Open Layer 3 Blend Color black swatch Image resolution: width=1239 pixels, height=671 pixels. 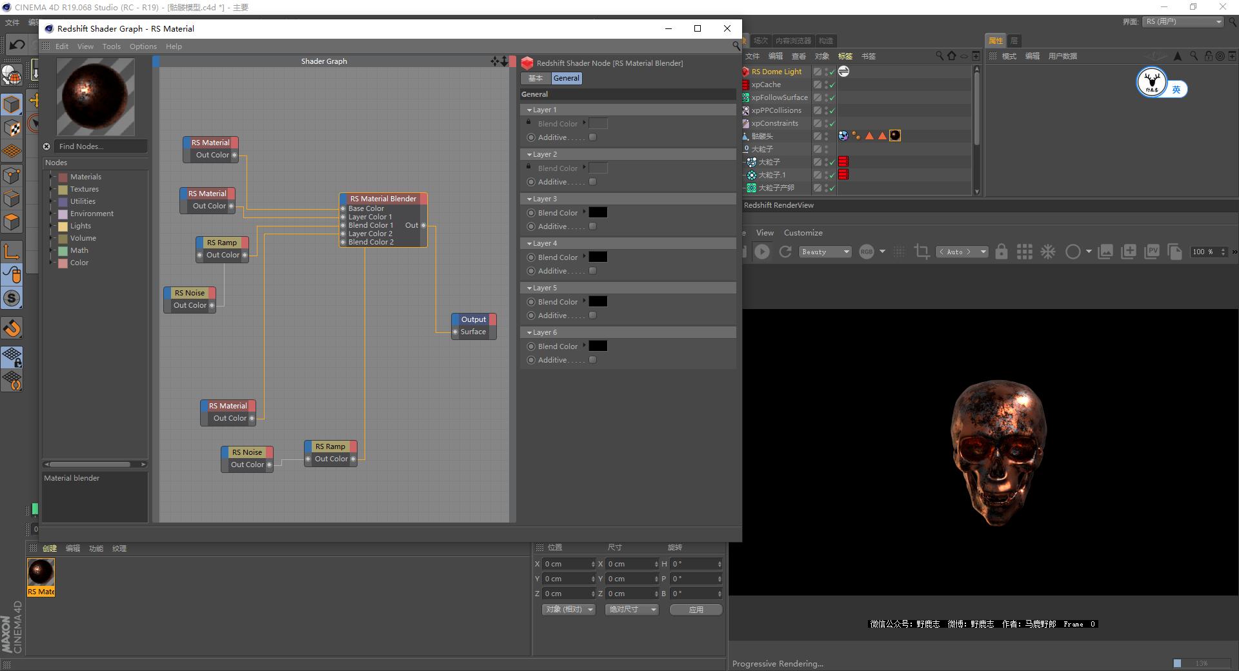(x=598, y=213)
